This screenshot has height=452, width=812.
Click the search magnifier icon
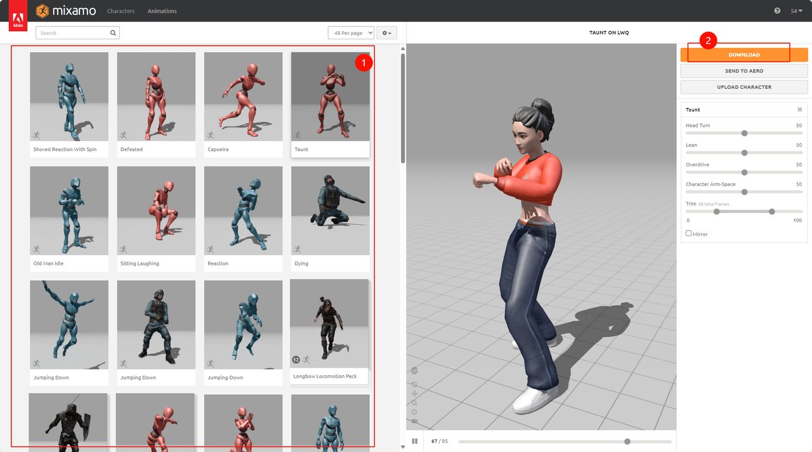(113, 33)
